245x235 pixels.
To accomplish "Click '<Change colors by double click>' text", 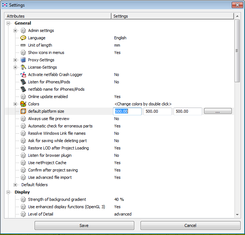I will point(143,104).
